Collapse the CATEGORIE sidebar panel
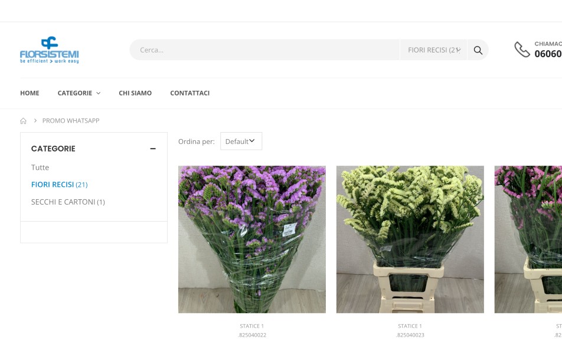This screenshot has width=562, height=339. tap(153, 149)
